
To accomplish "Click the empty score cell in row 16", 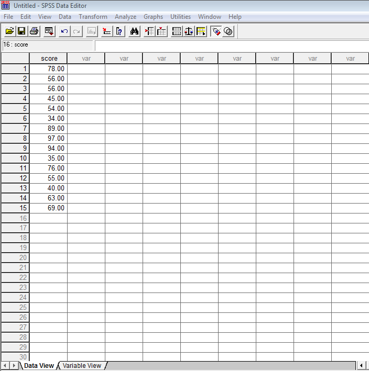I will [48, 218].
